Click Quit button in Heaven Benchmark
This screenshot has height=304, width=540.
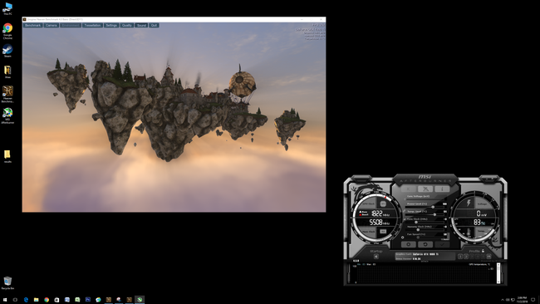(154, 25)
